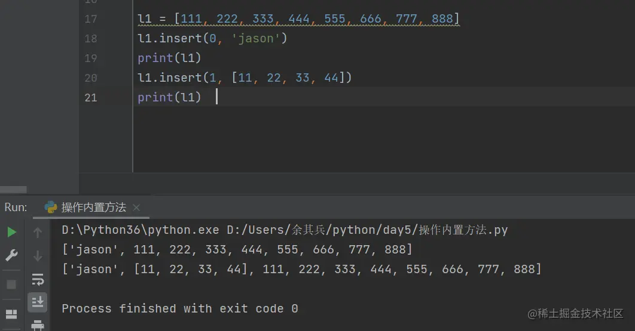Click the green Run button in the Run panel
This screenshot has height=331, width=635.
tap(12, 232)
